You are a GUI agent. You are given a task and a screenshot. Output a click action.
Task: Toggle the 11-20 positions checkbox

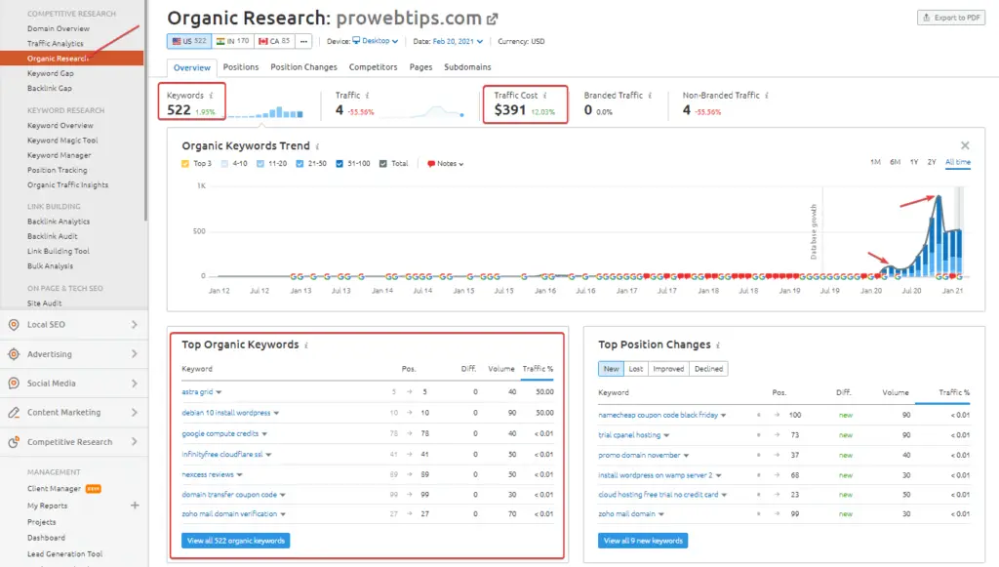point(260,164)
